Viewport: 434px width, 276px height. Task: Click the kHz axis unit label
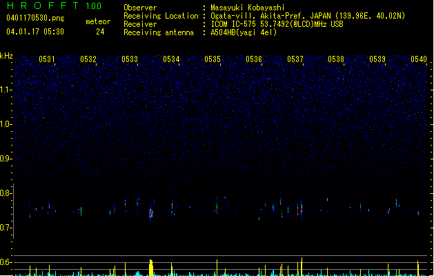point(6,56)
